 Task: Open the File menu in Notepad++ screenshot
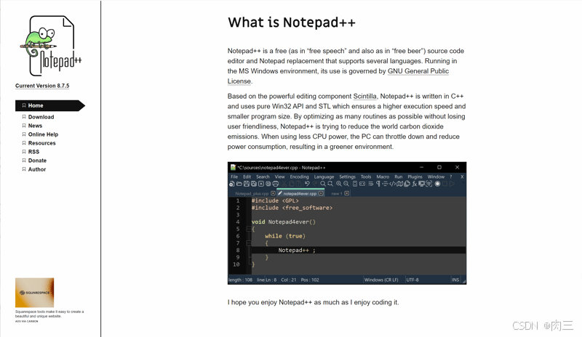click(234, 176)
